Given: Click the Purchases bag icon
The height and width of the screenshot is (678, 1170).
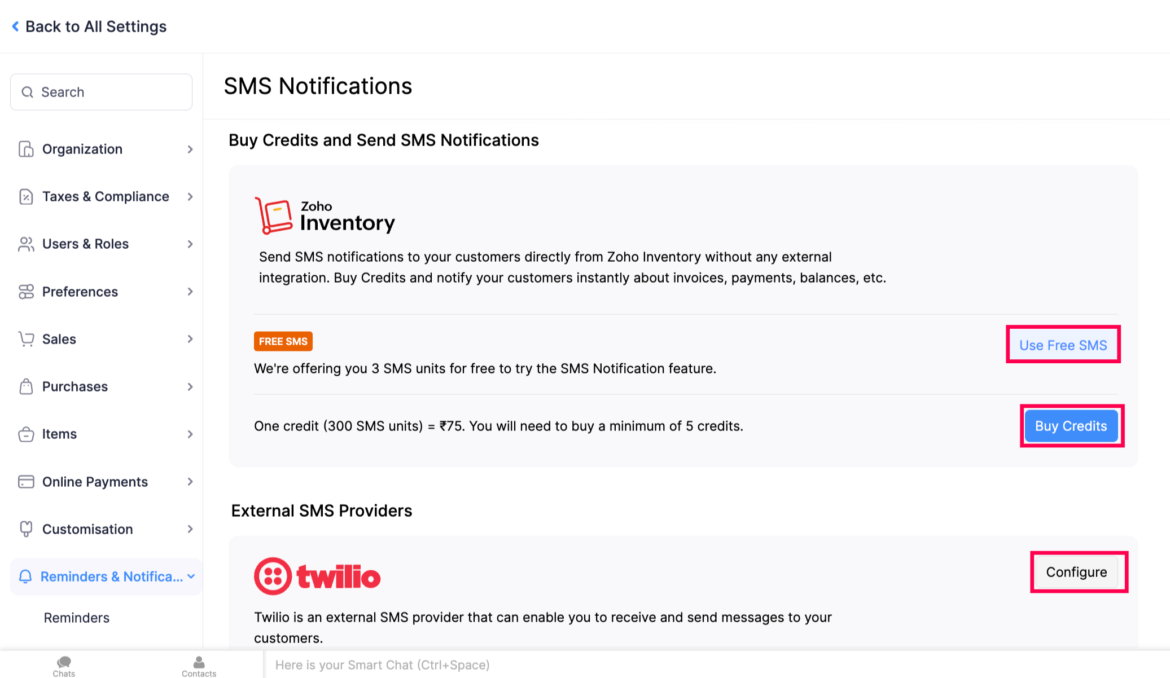Looking at the screenshot, I should tap(26, 386).
